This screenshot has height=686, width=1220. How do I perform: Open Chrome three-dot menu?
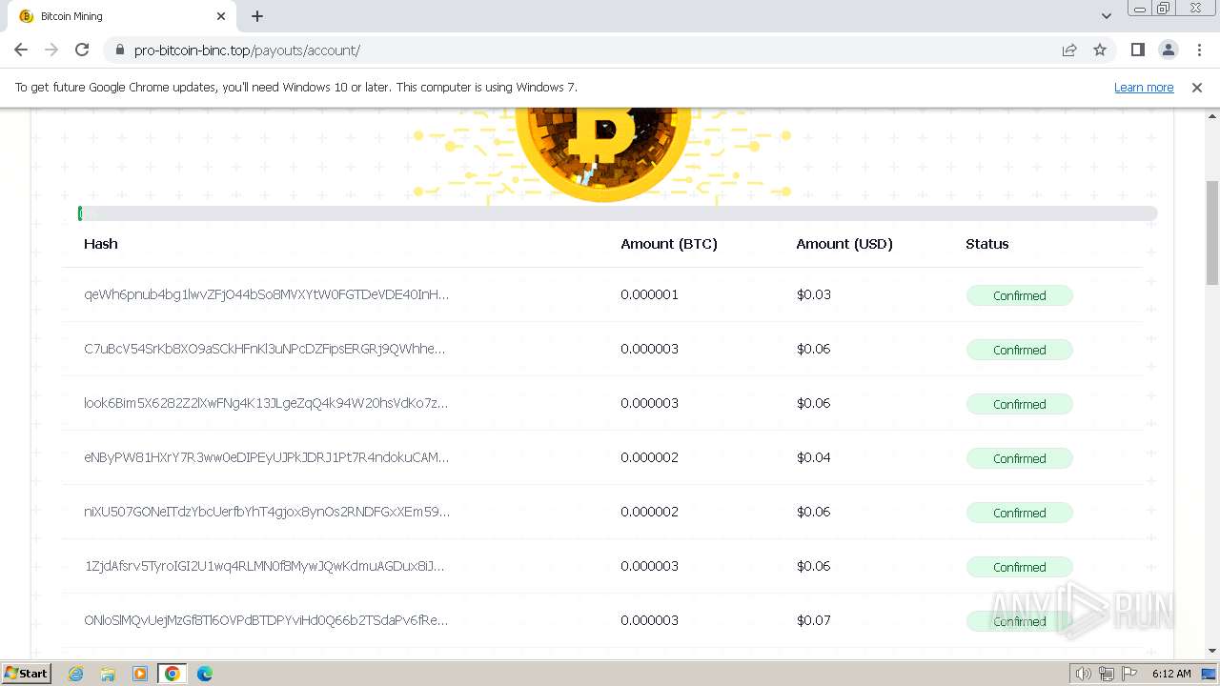point(1199,50)
